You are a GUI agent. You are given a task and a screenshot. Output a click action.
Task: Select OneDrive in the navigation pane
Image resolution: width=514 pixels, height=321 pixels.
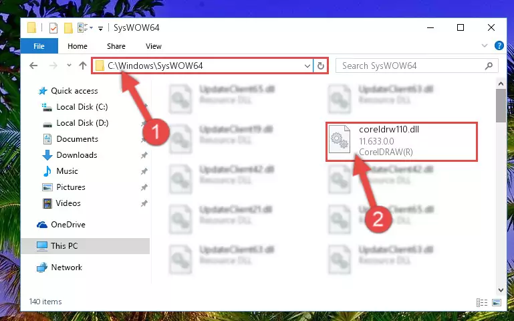(x=68, y=225)
